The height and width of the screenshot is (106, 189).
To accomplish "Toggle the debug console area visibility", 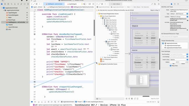I will [158, 102].
